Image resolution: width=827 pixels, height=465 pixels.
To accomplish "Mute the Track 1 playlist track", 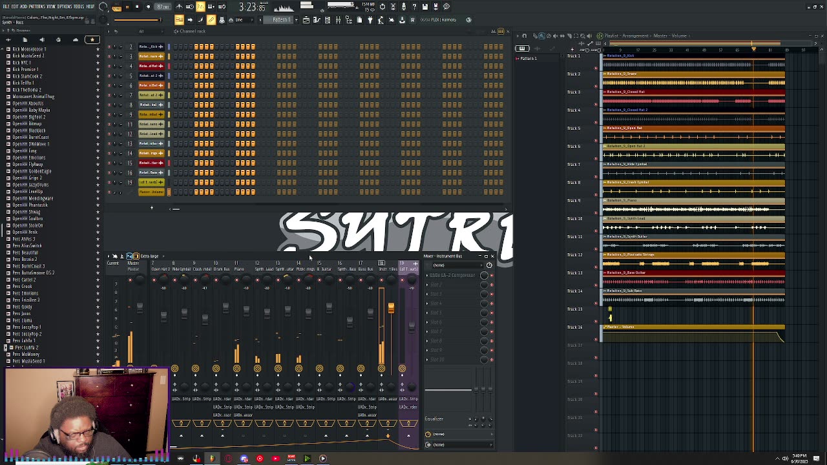I will point(596,67).
